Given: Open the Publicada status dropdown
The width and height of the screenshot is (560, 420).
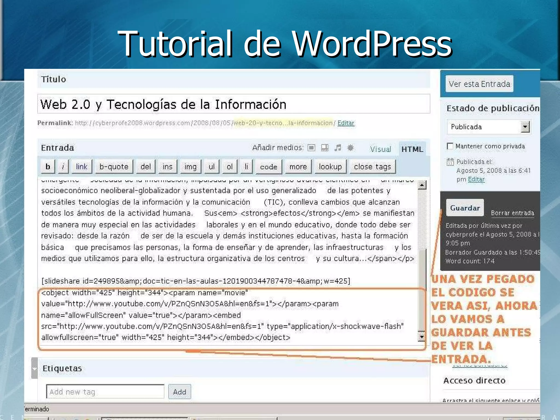Looking at the screenshot, I should coord(489,127).
